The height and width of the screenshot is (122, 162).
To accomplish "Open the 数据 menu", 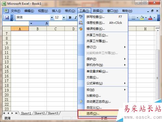I will (98, 11).
